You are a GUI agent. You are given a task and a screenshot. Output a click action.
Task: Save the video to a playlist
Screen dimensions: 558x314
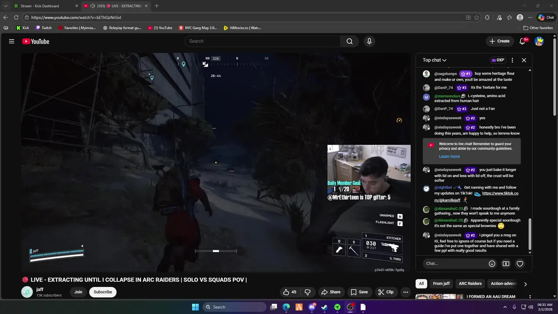(x=359, y=292)
